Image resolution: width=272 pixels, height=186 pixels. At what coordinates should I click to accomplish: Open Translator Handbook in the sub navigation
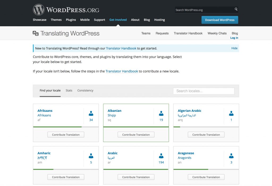coord(188,33)
